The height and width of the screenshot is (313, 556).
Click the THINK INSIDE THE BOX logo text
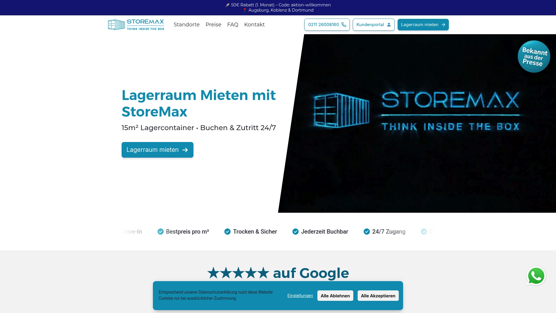[x=145, y=29]
